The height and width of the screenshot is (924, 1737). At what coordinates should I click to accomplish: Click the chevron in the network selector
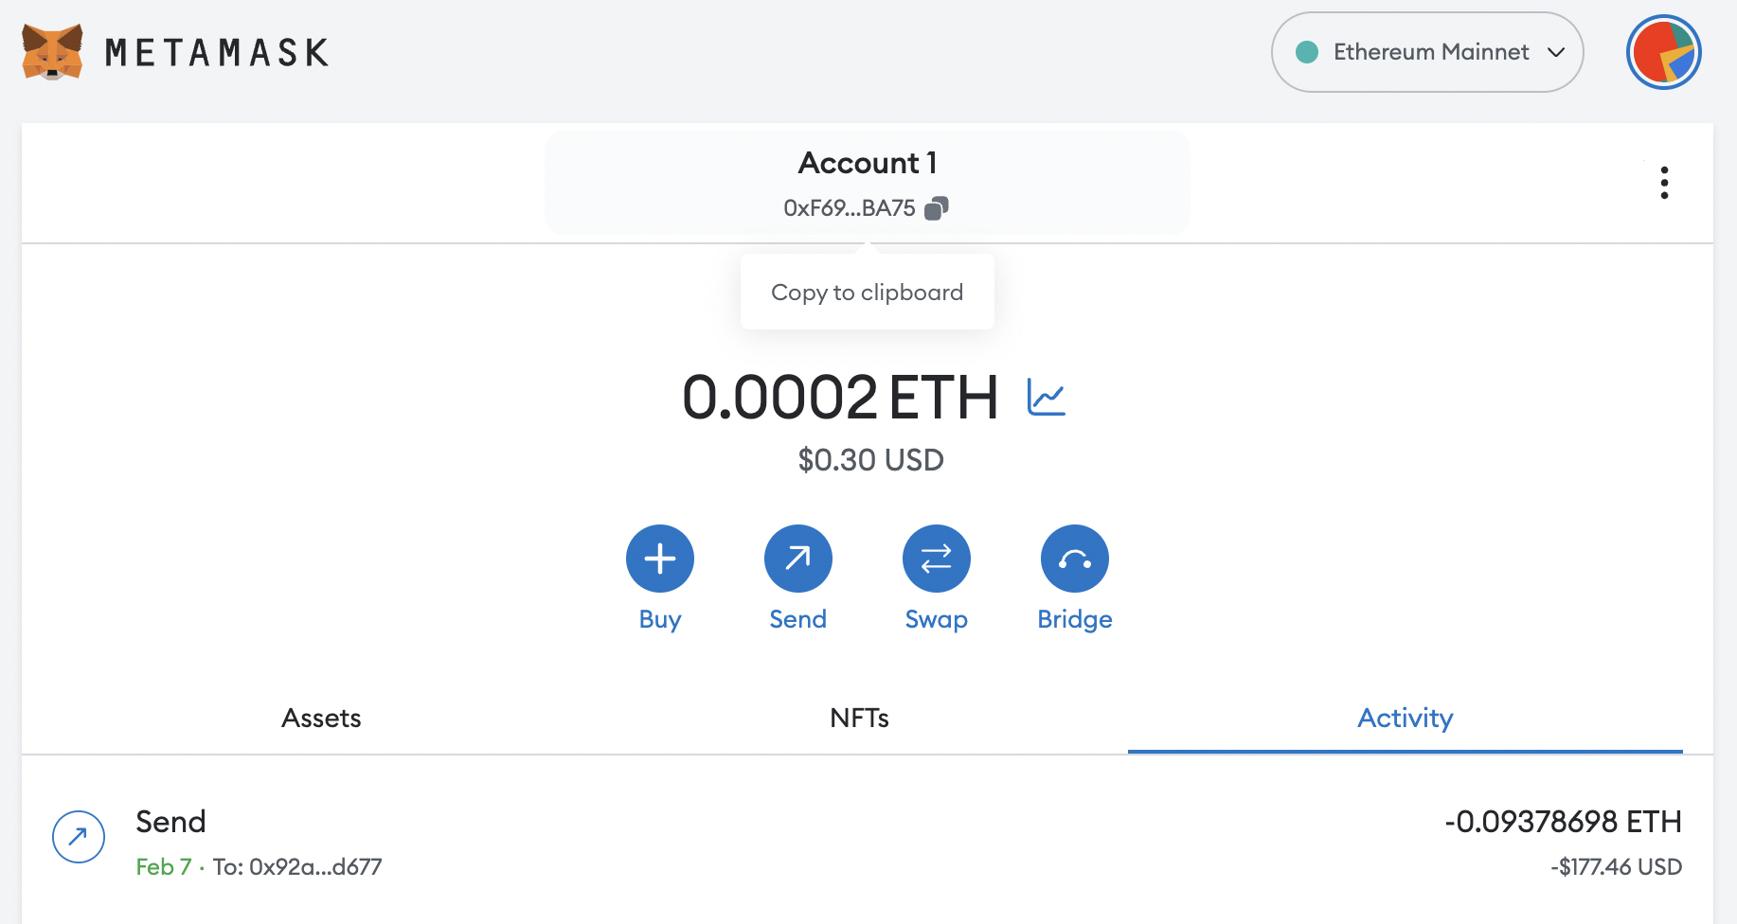click(1556, 52)
